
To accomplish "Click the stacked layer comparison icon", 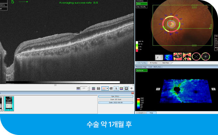I will 93,88.
